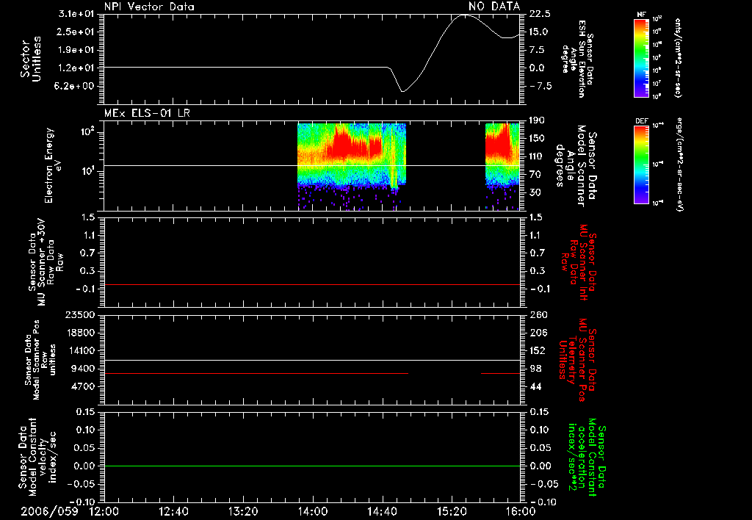Click the 152 telemetry tick label
This screenshot has height=520, width=752.
pos(538,350)
